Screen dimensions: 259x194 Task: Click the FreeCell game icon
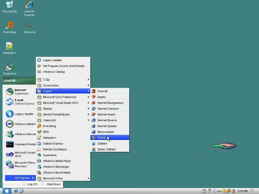coord(94,91)
